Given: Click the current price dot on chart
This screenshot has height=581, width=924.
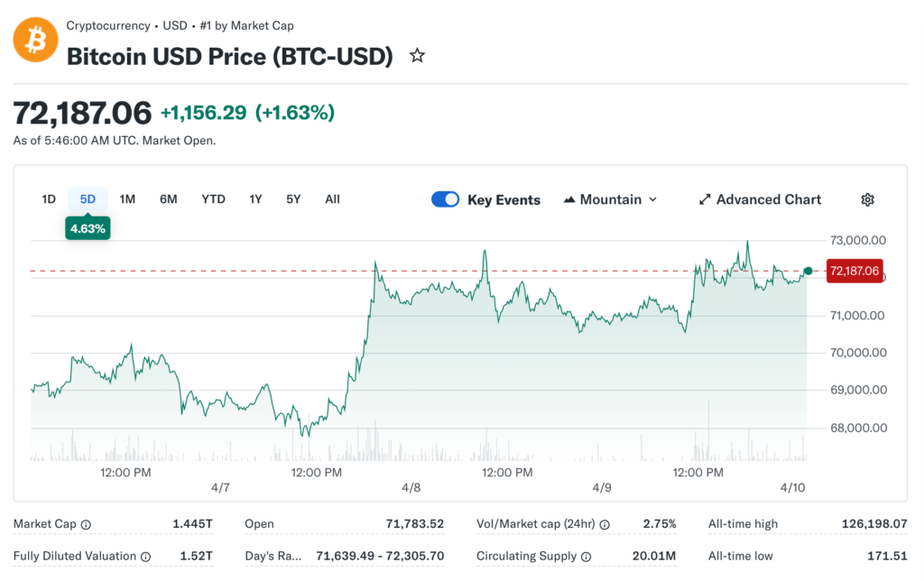Looking at the screenshot, I should [808, 271].
